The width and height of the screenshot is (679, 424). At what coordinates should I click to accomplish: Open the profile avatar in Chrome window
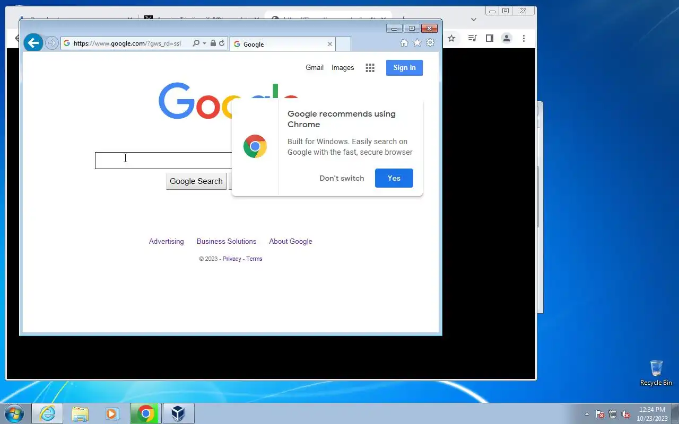(x=507, y=38)
